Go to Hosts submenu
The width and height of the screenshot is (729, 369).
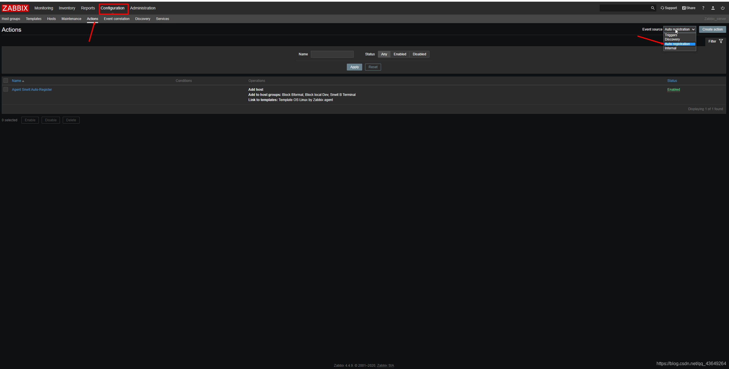click(51, 19)
